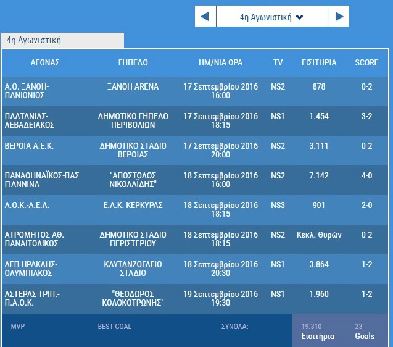Screen dimensions: 393x347
Task: Select the 4η Αγωνιστική tab
Action: click(x=62, y=41)
